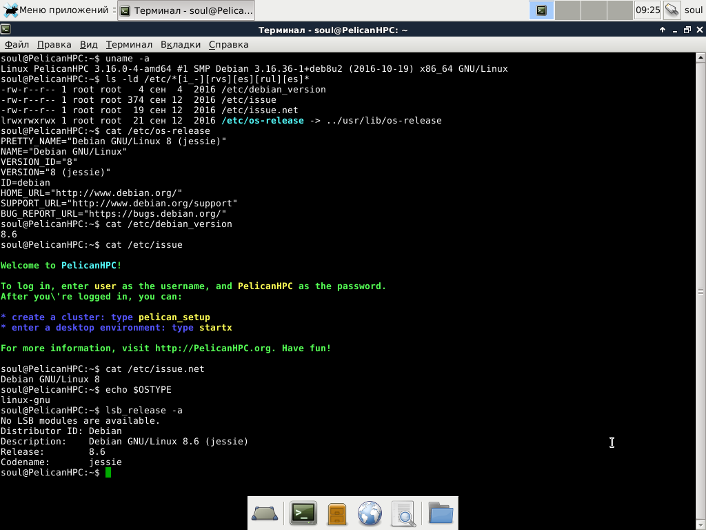
Task: Launch Terminal emulator from dock
Action: (303, 513)
